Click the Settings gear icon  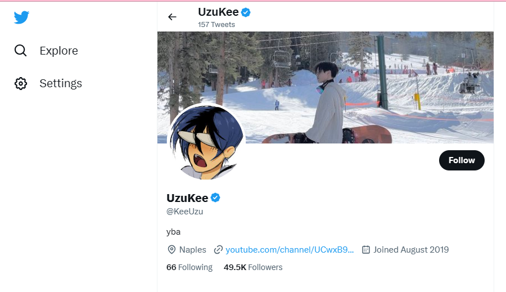point(21,83)
